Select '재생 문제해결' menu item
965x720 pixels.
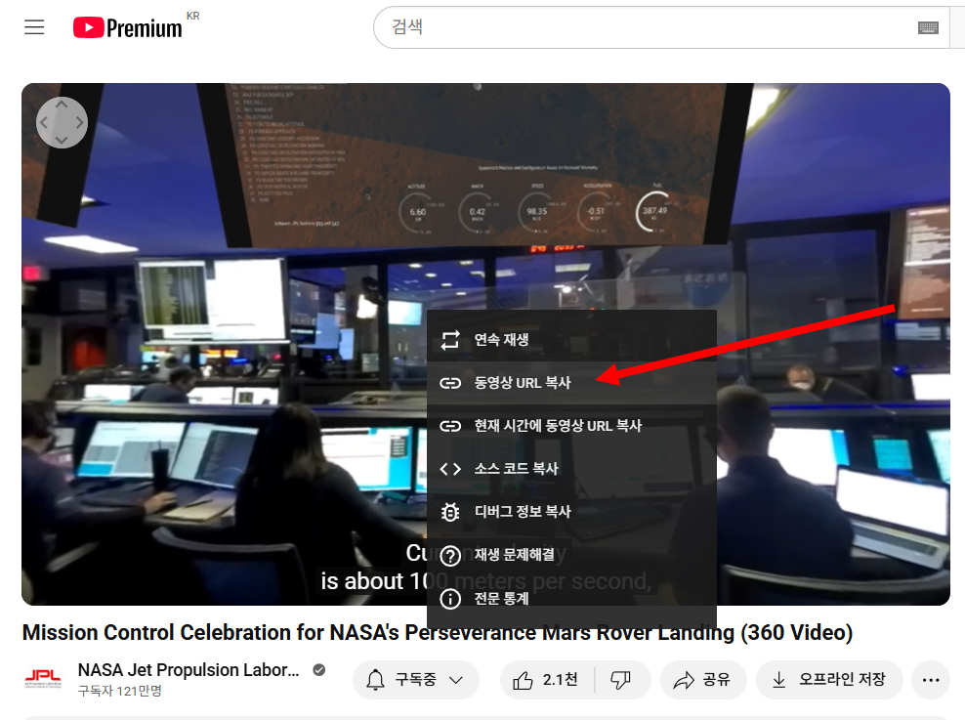coord(571,555)
